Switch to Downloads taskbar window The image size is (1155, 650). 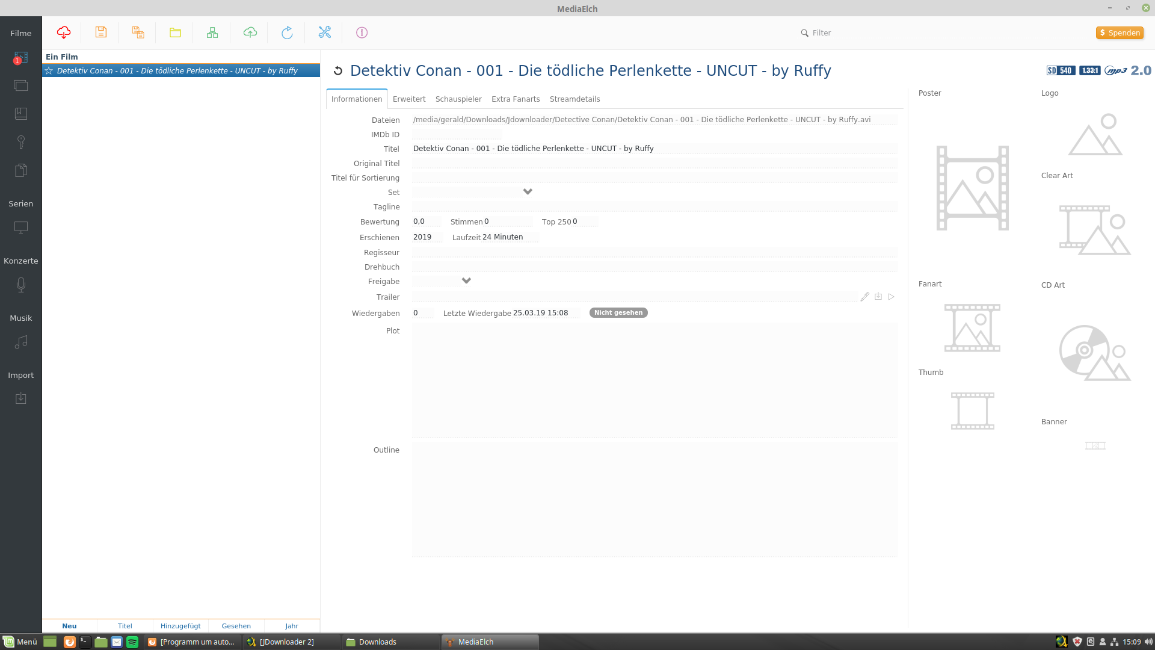(390, 642)
